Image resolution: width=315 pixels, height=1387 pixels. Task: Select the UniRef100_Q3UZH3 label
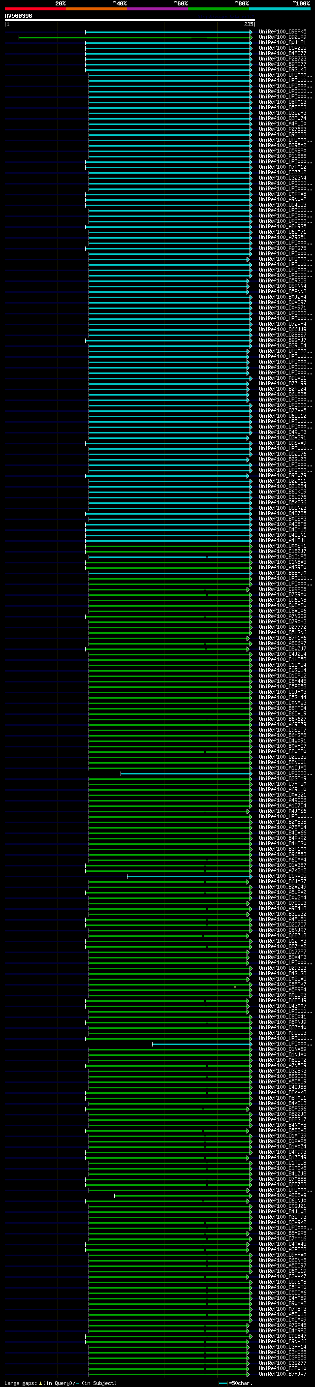(283, 113)
